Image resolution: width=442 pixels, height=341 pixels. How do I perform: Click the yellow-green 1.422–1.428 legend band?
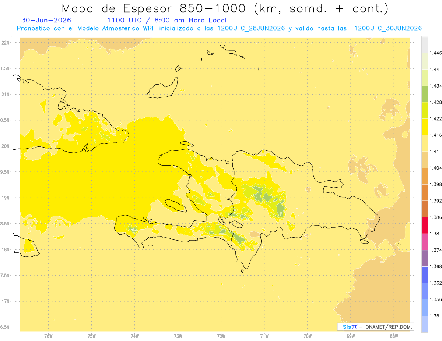point(425,110)
